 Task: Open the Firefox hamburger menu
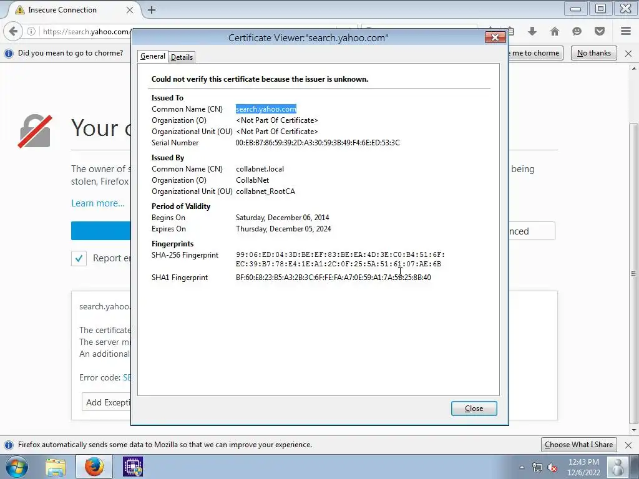[x=626, y=31]
